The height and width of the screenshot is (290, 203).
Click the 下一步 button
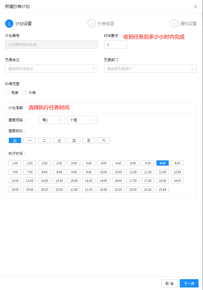(x=189, y=283)
